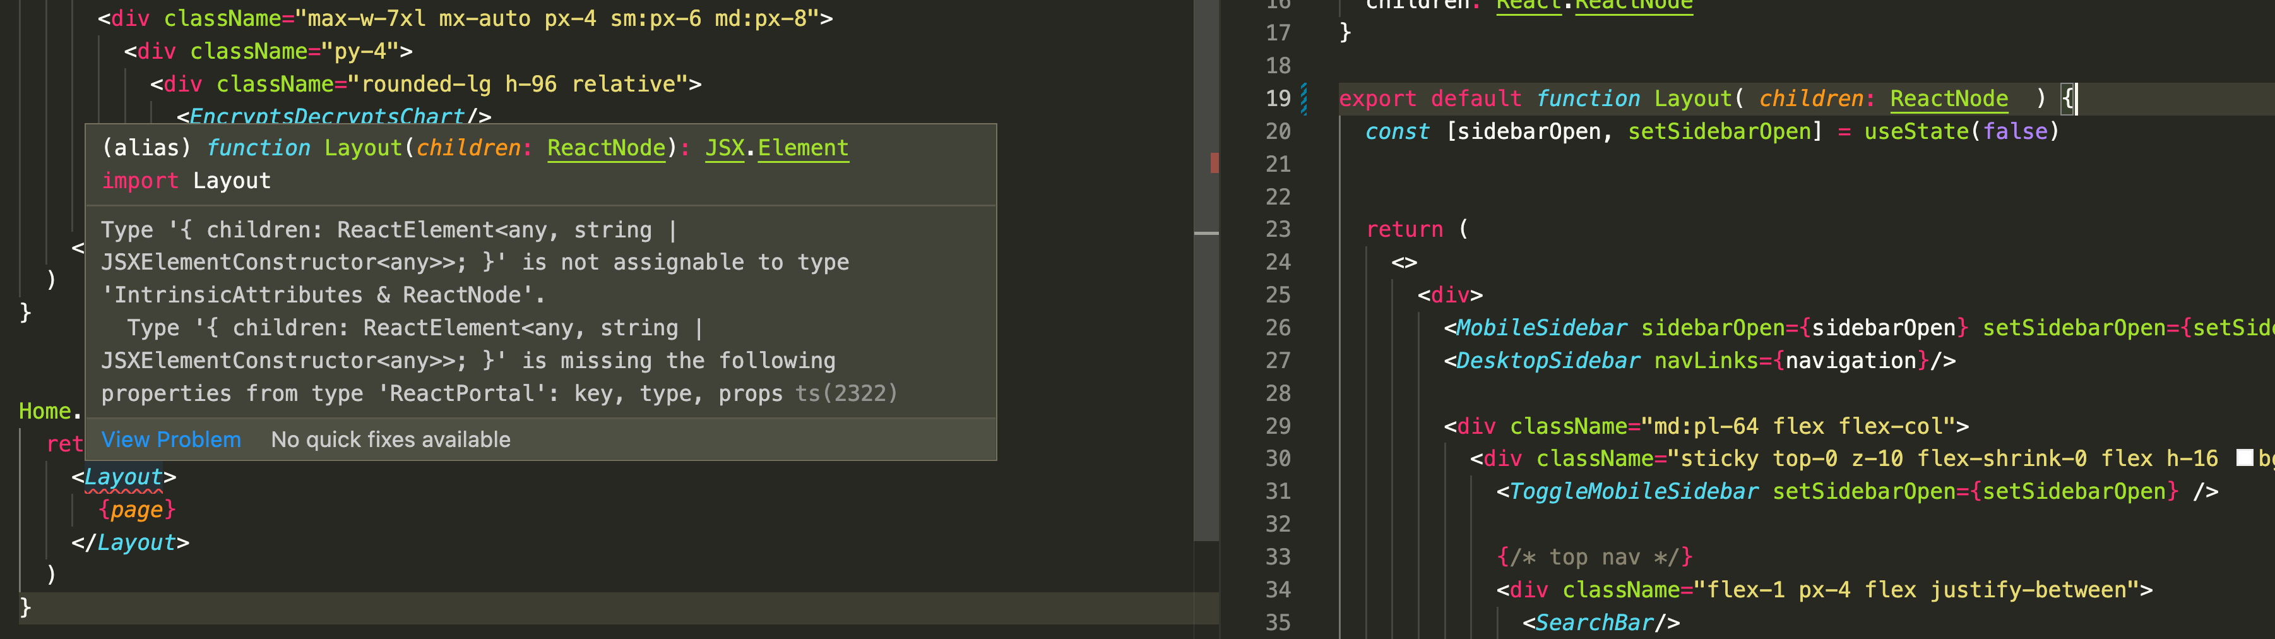Click the empty fragment <> on line 24

pyautogui.click(x=1405, y=261)
